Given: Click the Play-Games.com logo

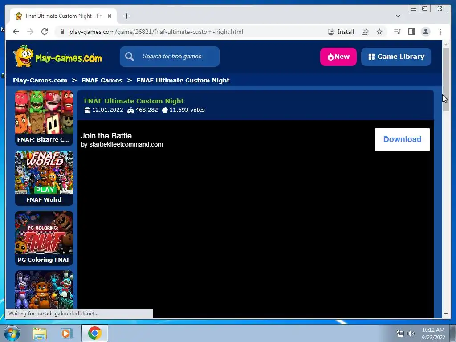Looking at the screenshot, I should [x=57, y=56].
